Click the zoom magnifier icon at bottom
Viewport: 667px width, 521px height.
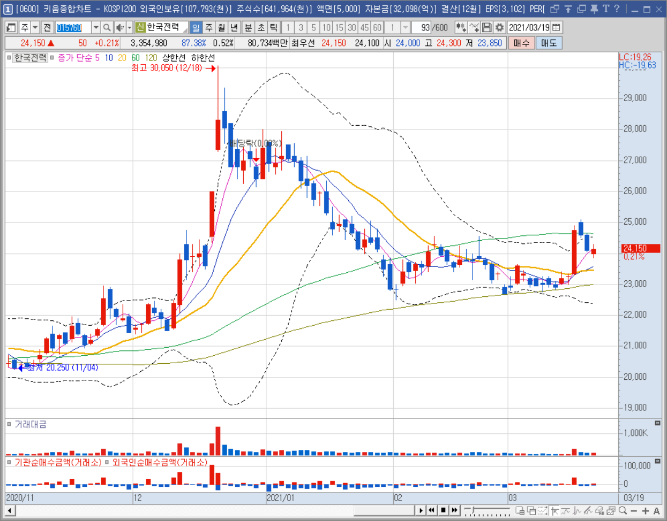(623, 511)
